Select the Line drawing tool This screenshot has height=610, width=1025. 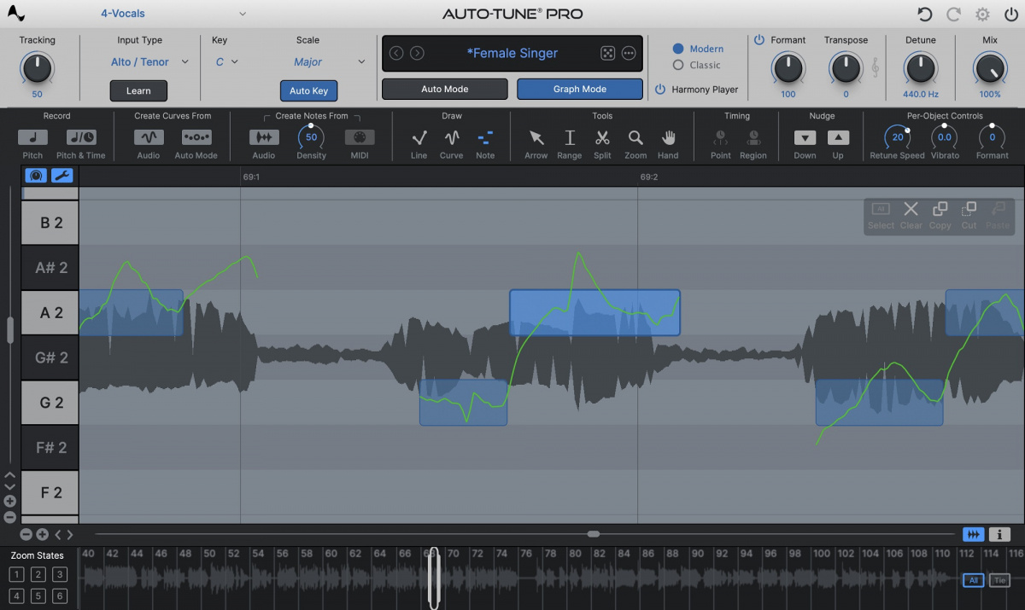(x=419, y=139)
